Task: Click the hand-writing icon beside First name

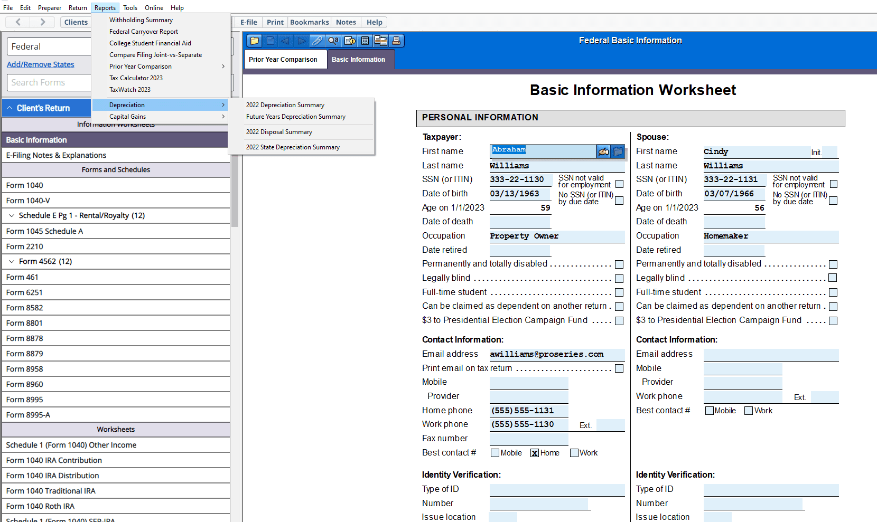Action: click(603, 151)
